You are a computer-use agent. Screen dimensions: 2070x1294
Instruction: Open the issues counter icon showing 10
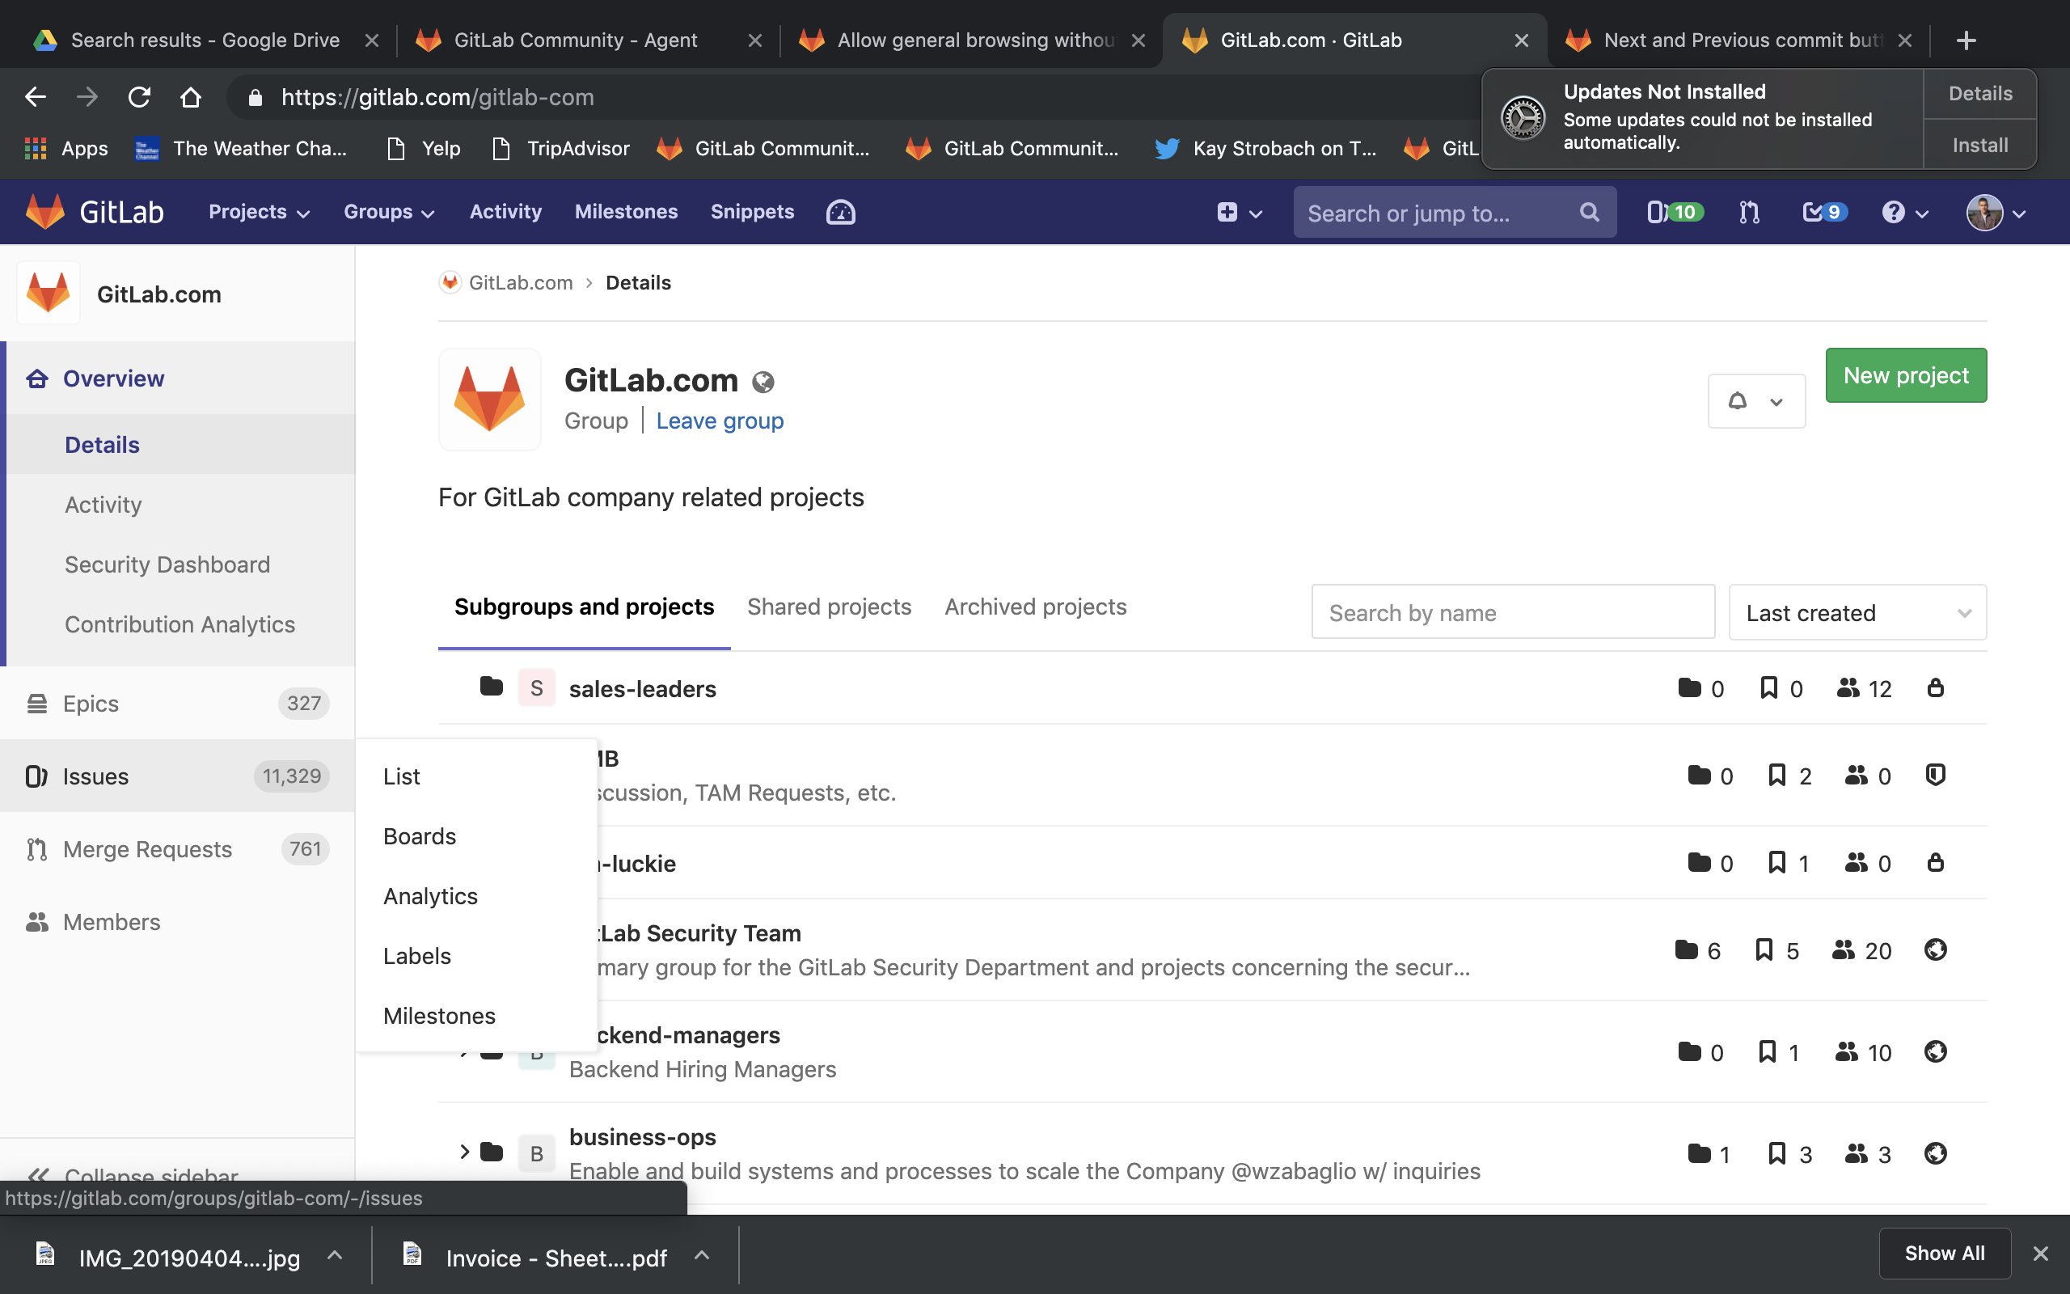point(1673,212)
